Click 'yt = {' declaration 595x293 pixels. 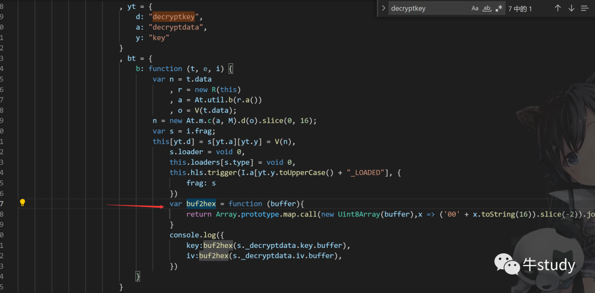click(139, 7)
